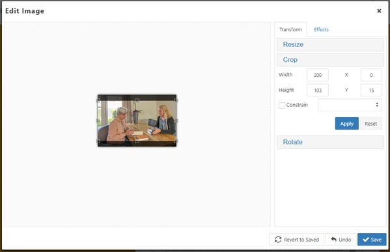Apply the crop settings
This screenshot has height=252, width=390.
(347, 124)
